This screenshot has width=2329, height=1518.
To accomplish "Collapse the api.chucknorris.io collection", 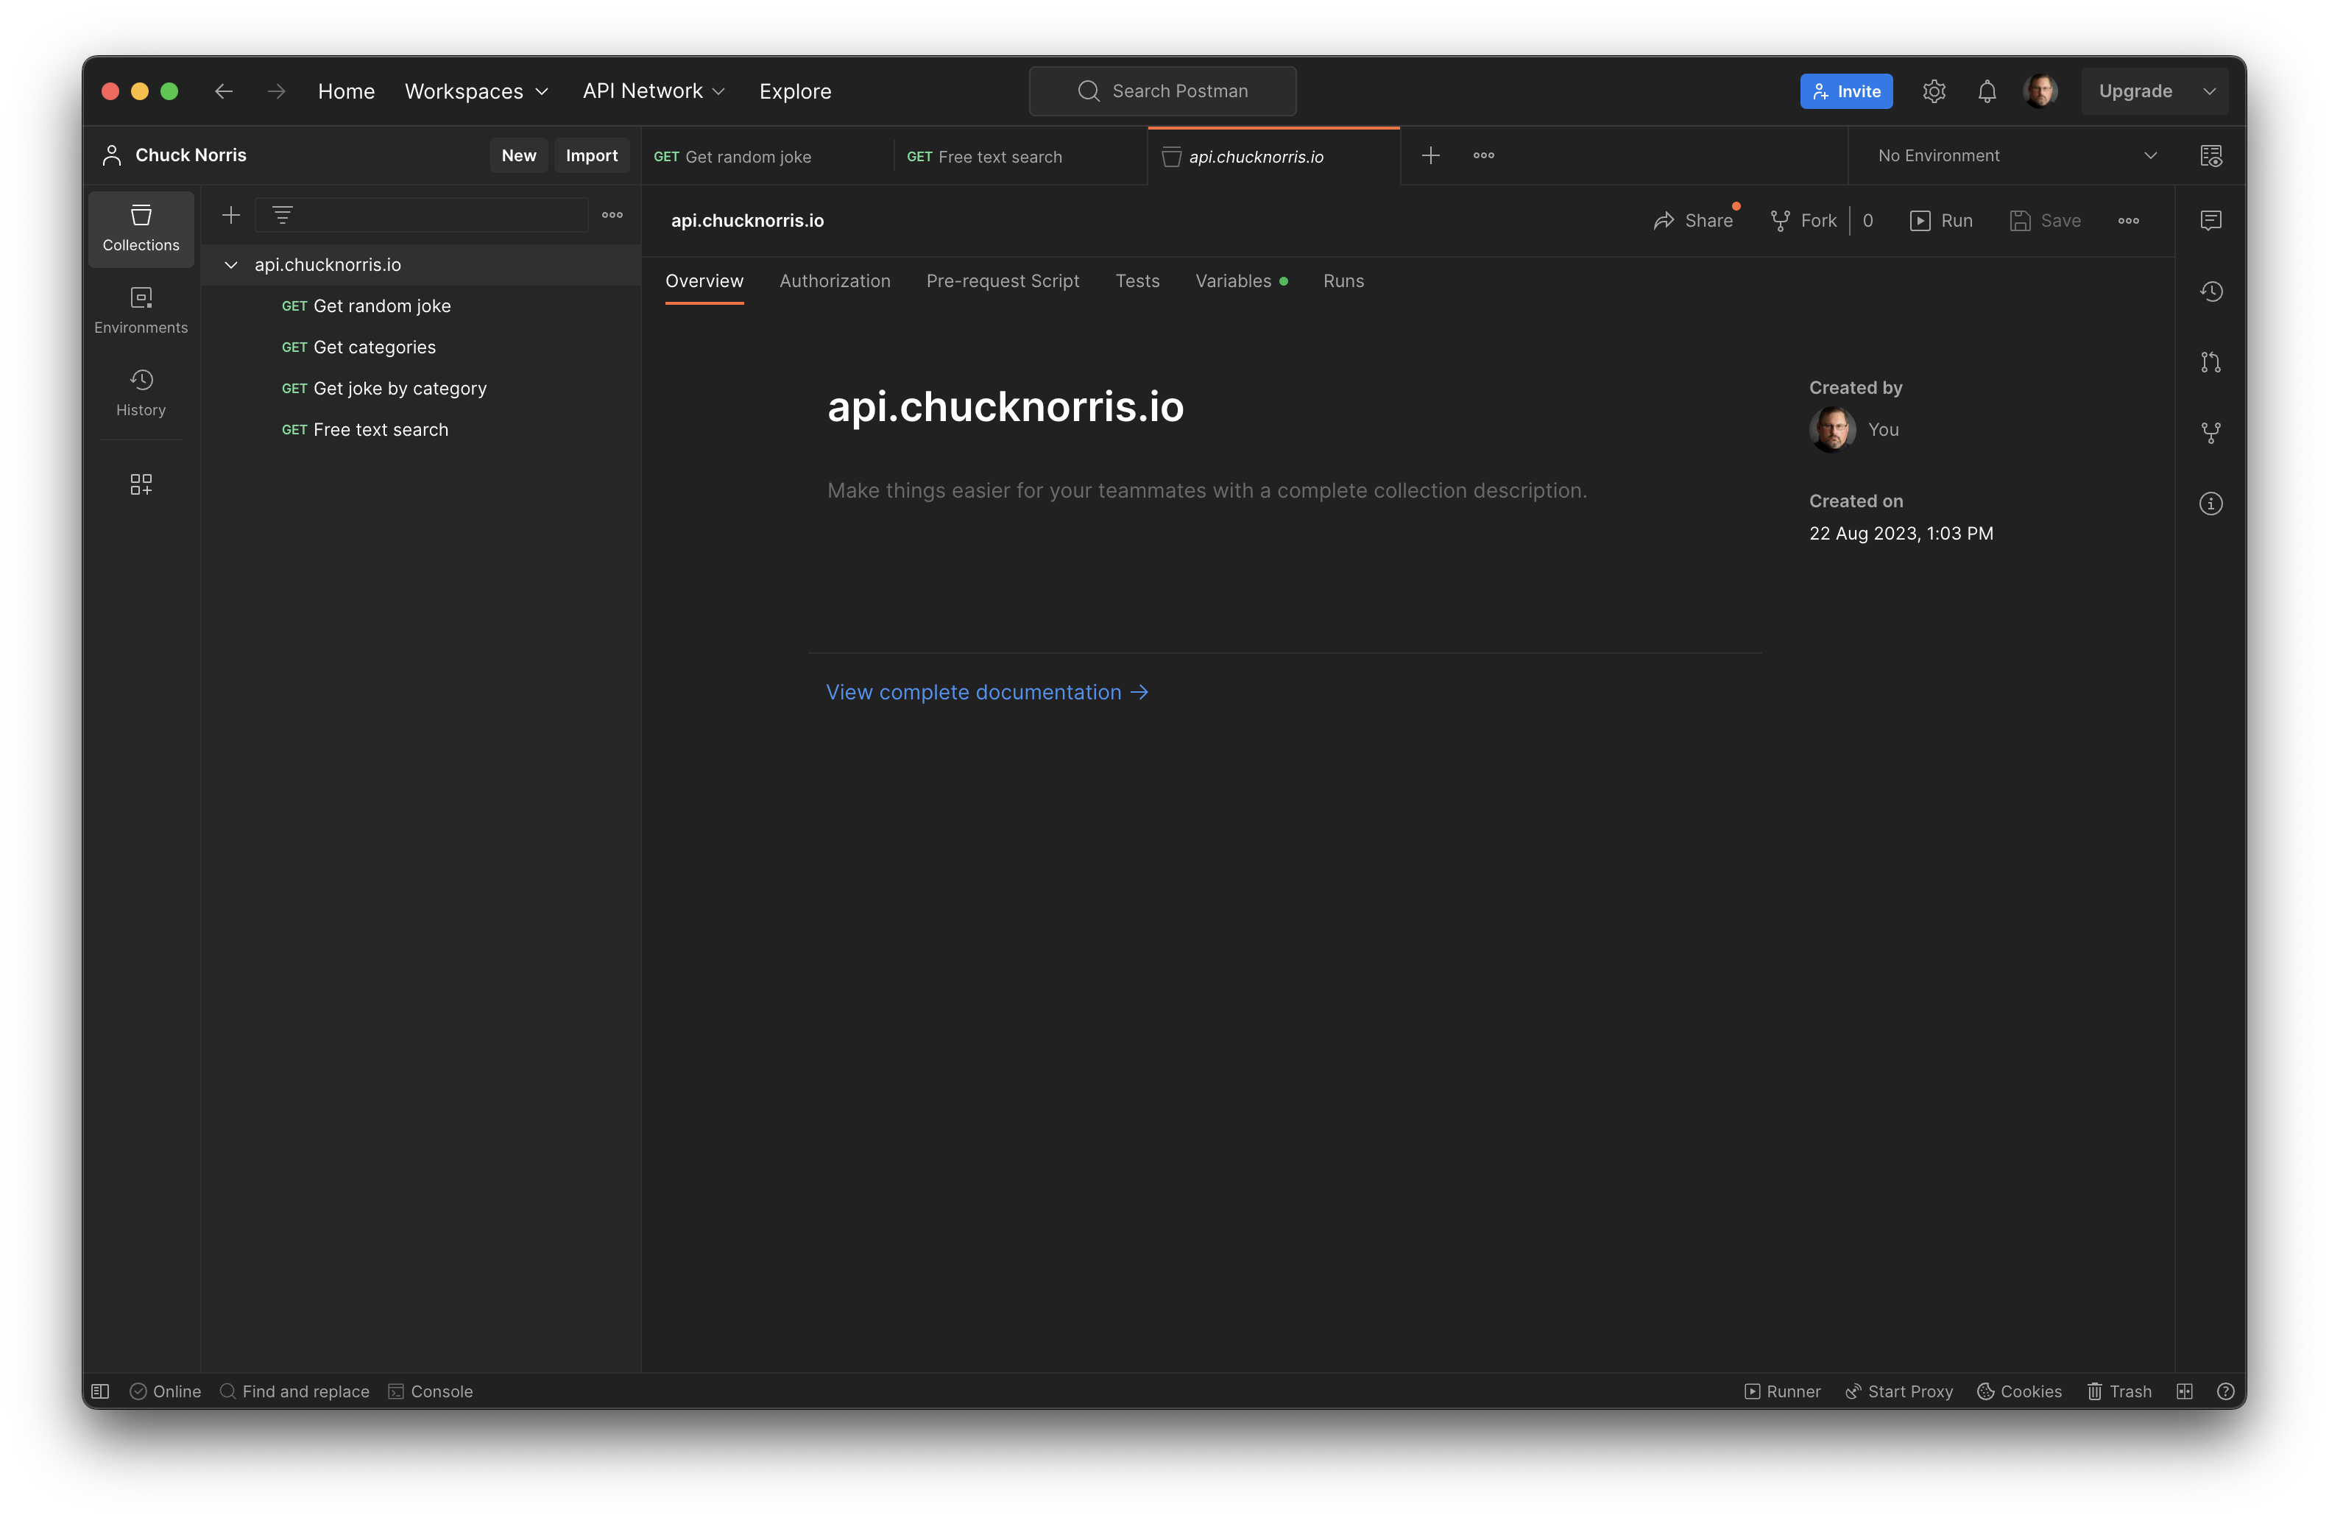I will [231, 264].
